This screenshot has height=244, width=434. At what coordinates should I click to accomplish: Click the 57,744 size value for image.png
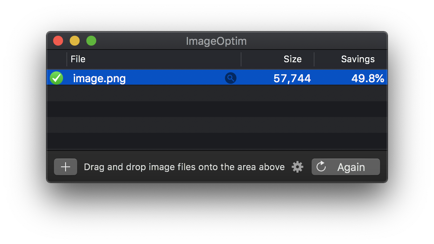pos(292,78)
